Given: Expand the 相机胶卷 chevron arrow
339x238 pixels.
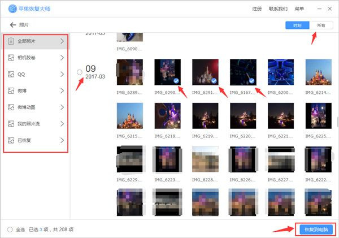Looking at the screenshot, I should coord(62,58).
